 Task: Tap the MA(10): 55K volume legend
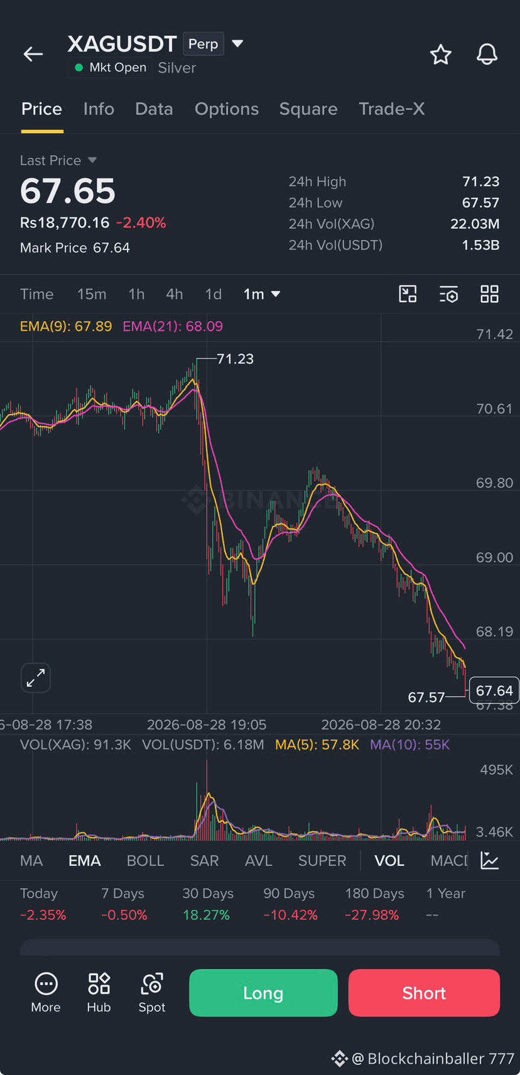(410, 745)
